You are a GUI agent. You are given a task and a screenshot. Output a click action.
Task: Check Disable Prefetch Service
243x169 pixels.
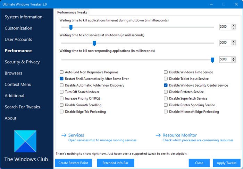pyautogui.click(x=166, y=92)
